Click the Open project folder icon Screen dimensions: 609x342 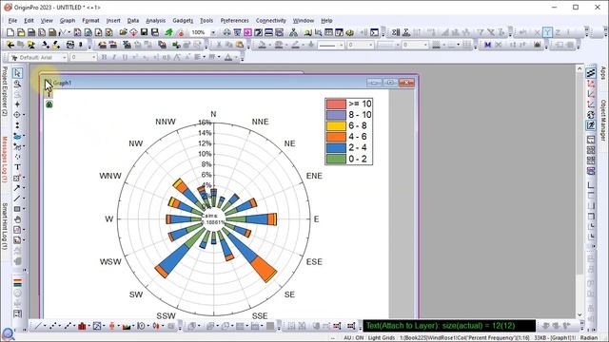(x=123, y=32)
